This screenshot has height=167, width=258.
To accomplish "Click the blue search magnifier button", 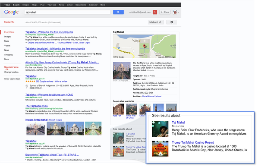I will (118, 12).
